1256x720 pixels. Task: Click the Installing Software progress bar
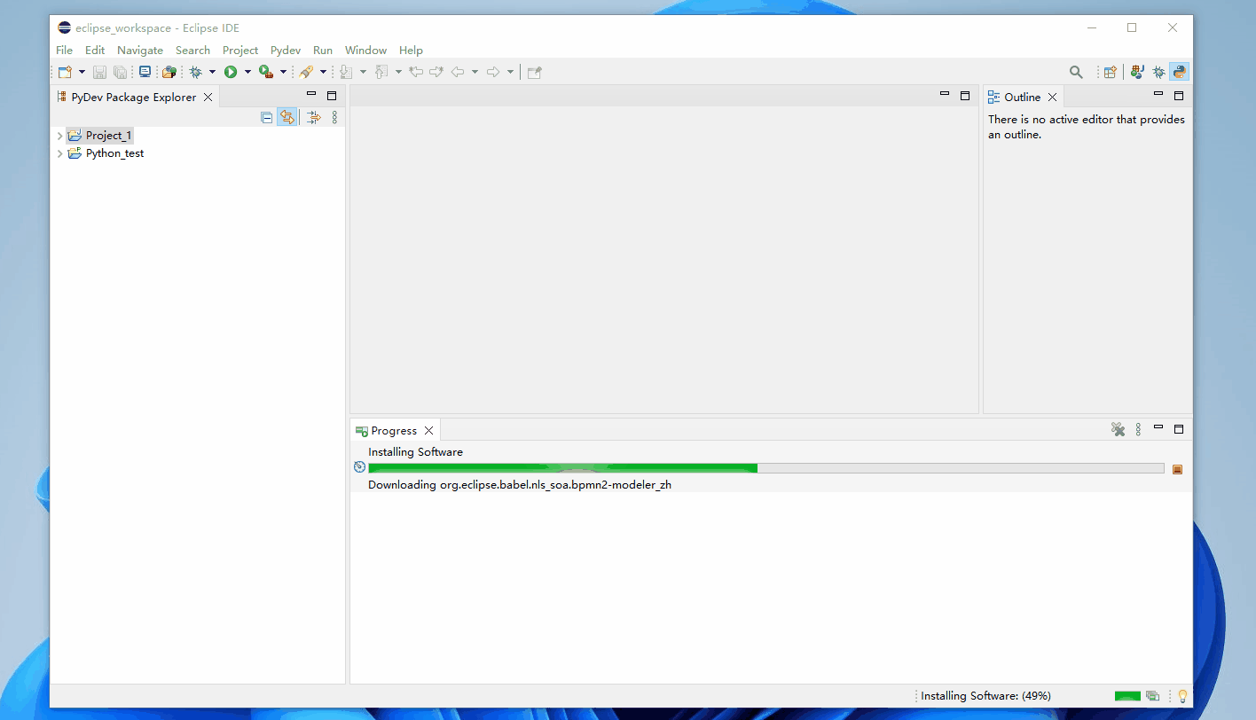click(765, 468)
